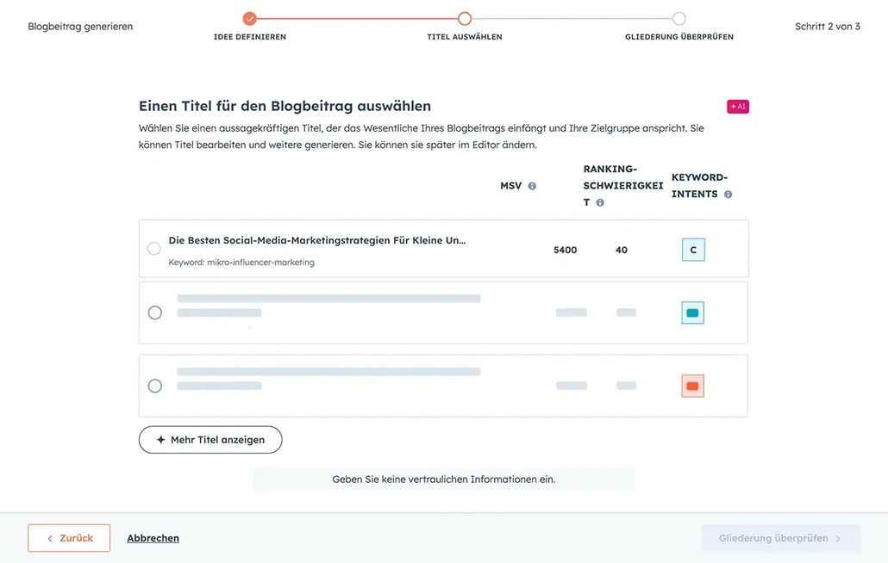Click the Die Besten Social-Media-Marketingstrategien title text
Screen dimensions: 888x563
pos(316,241)
